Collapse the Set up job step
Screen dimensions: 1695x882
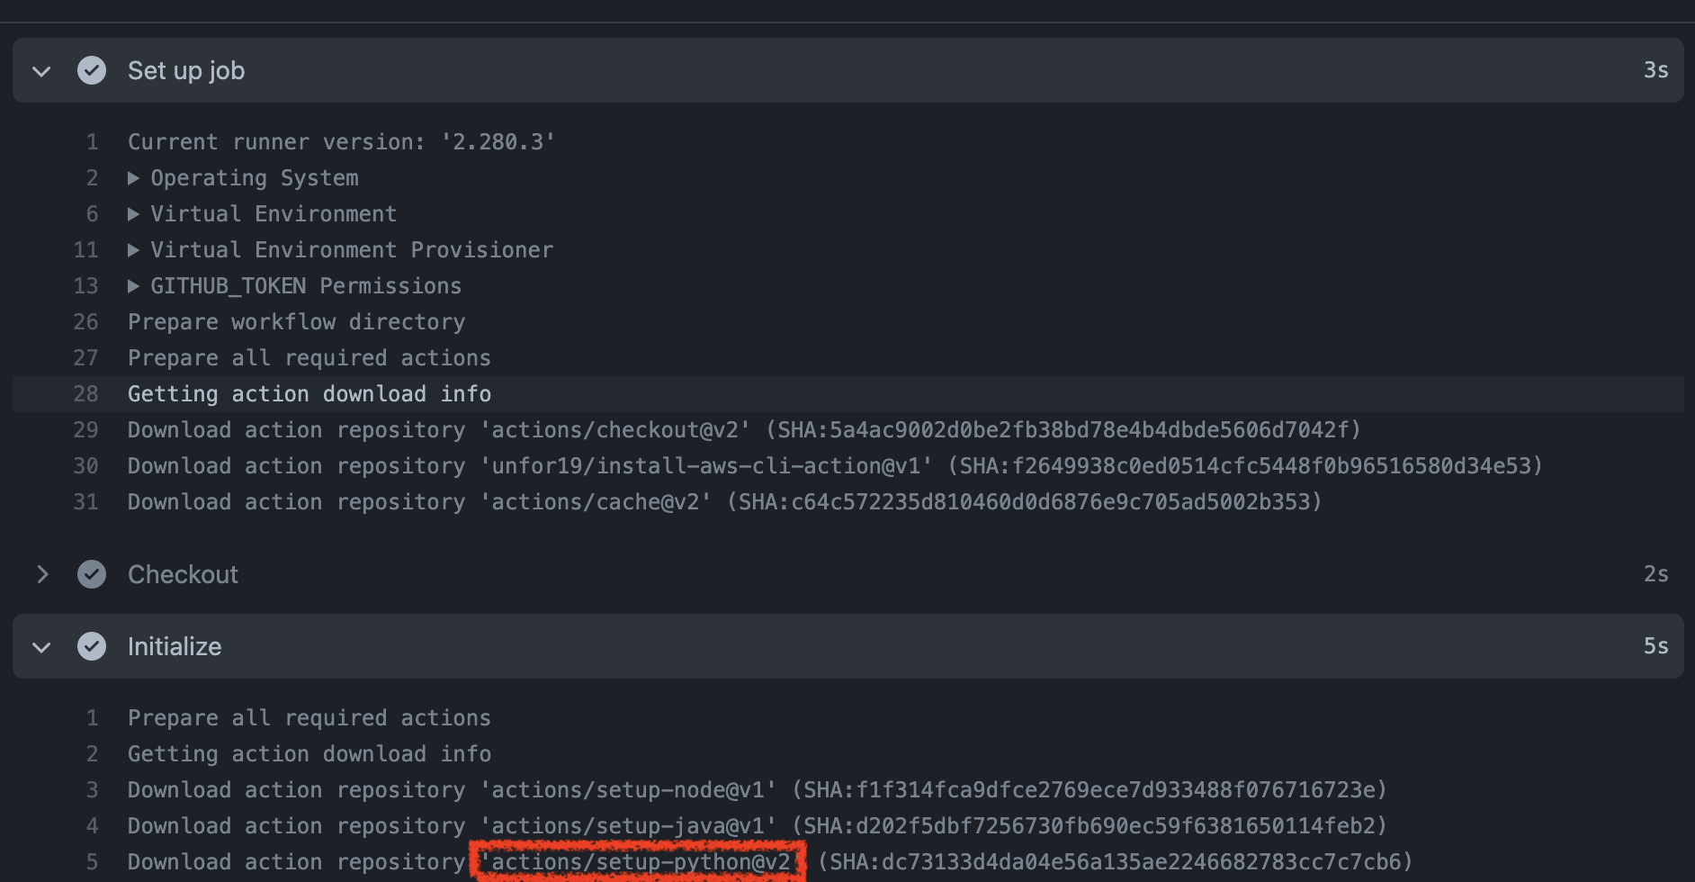(x=40, y=70)
